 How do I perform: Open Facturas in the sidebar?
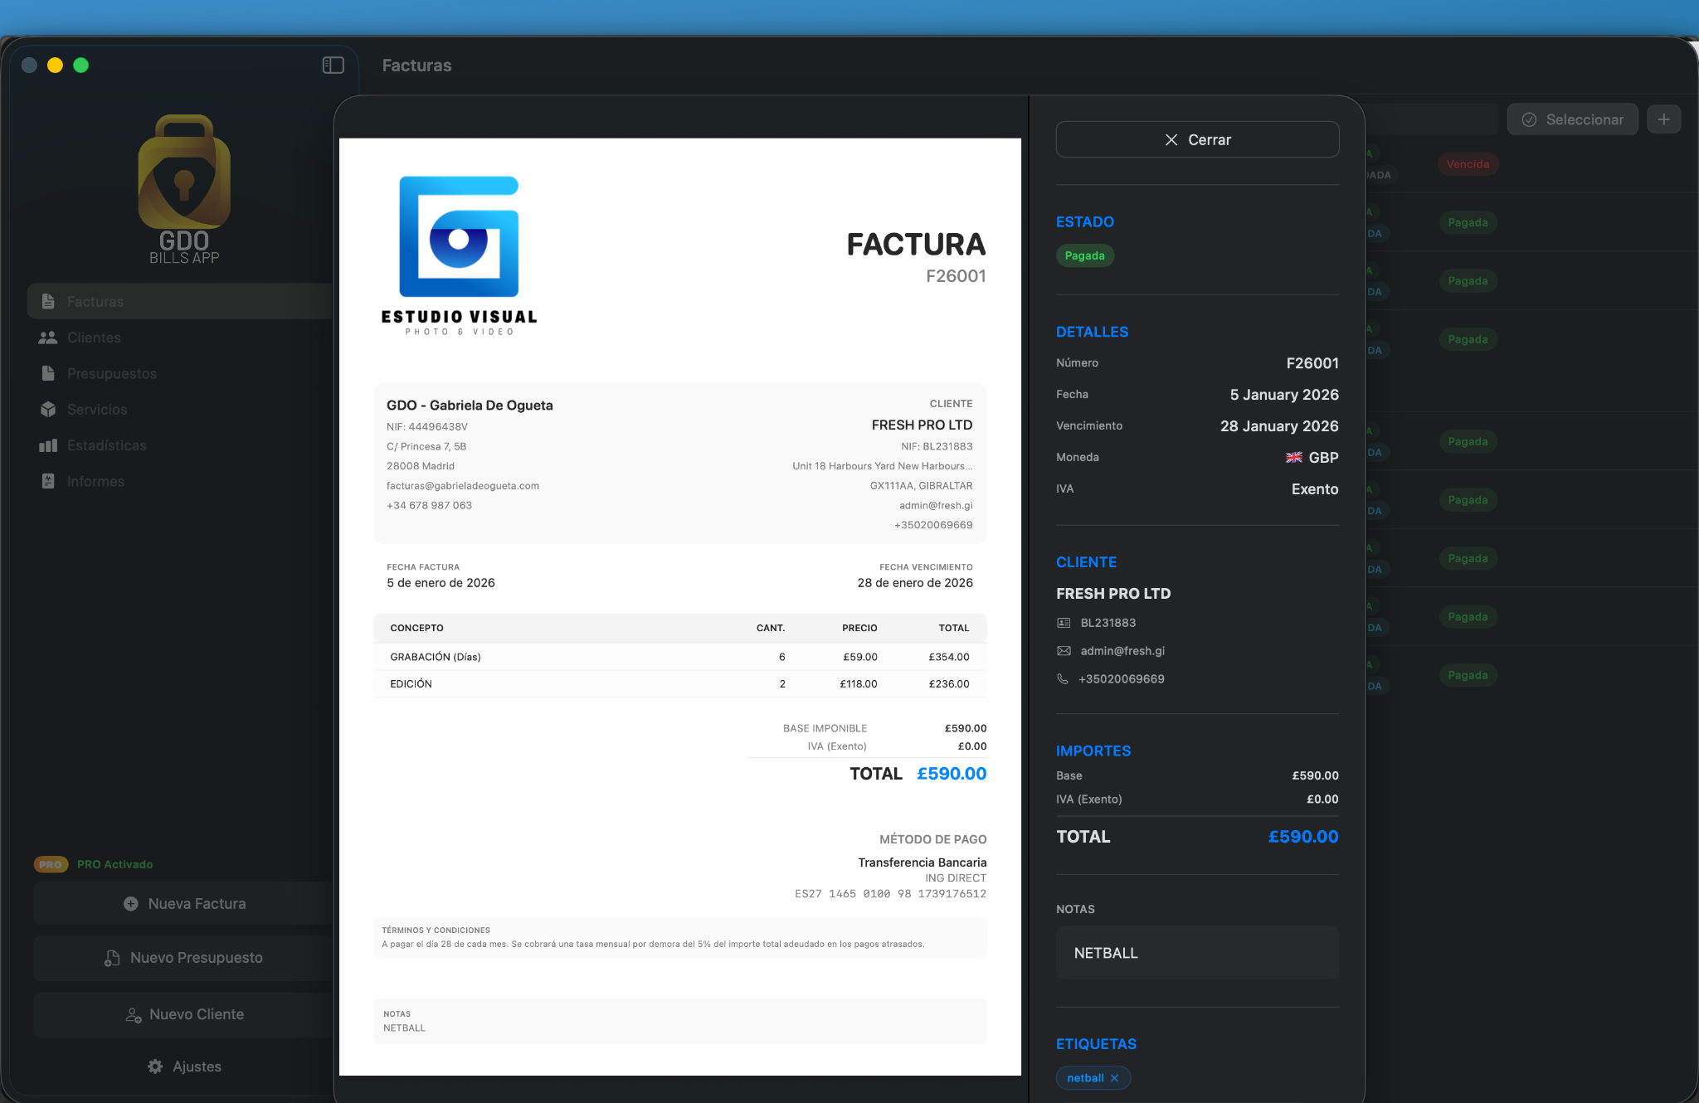click(x=179, y=302)
